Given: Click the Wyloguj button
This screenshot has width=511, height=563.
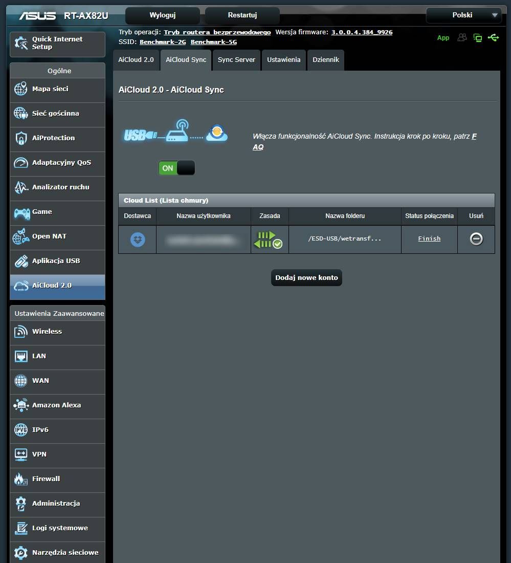Looking at the screenshot, I should point(163,15).
